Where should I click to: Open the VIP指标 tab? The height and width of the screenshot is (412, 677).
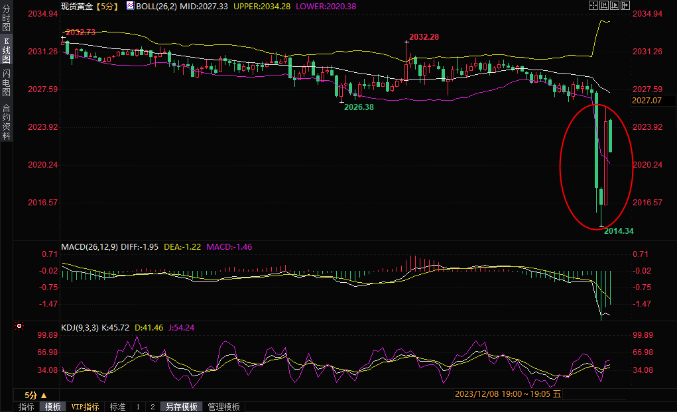(85, 407)
